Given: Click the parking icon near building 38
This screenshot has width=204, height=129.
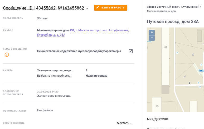Looking at the screenshot, I should click(177, 53).
